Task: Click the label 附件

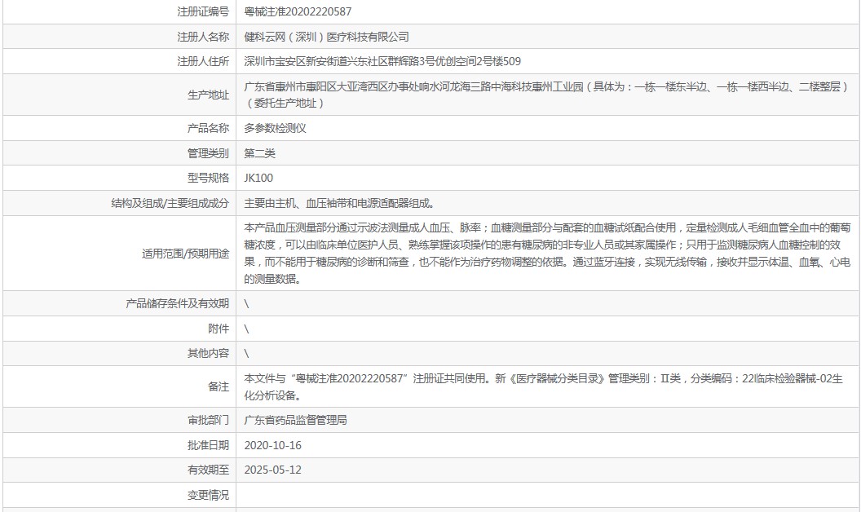Action: click(x=219, y=329)
